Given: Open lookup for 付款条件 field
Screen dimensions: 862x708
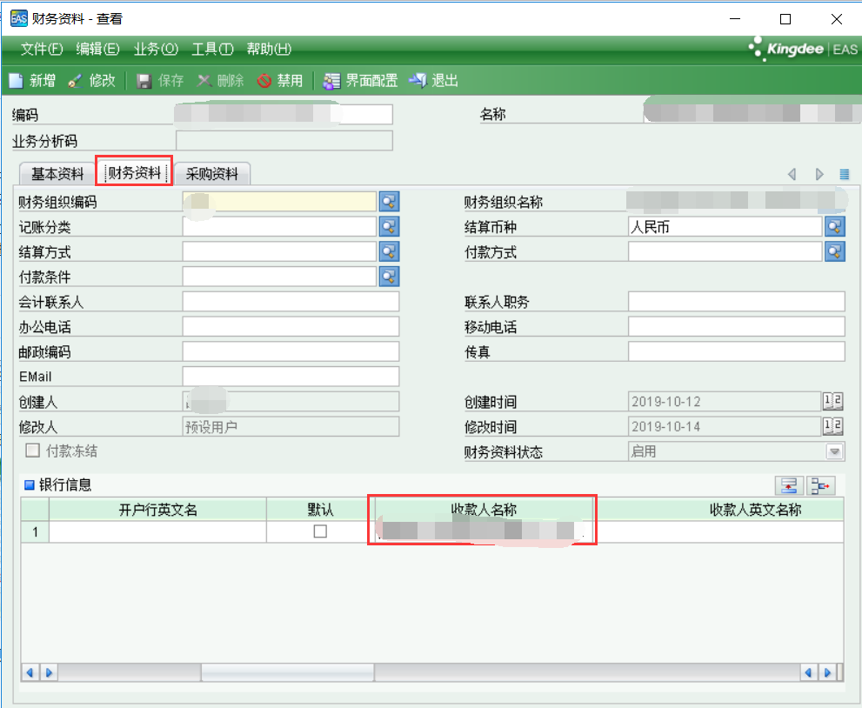Looking at the screenshot, I should pyautogui.click(x=389, y=277).
